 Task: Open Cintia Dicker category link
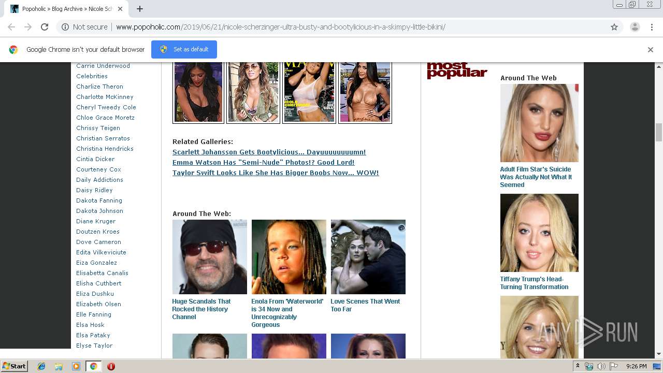(95, 159)
